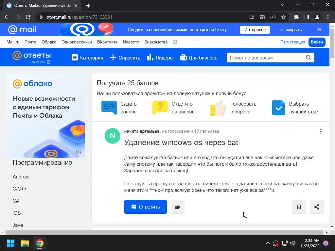Click the vertical page scrollbar
335x251 pixels.
point(332,43)
